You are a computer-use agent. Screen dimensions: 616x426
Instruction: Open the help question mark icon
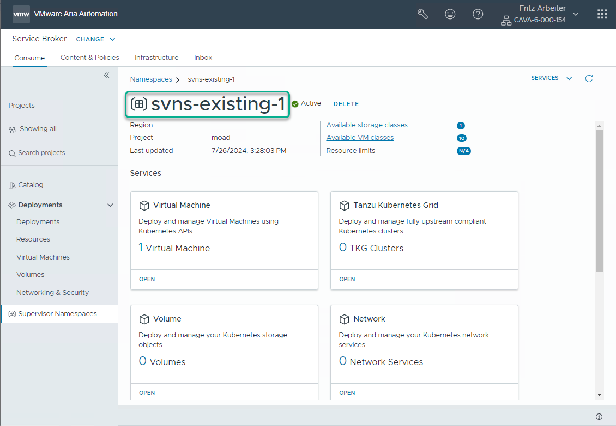point(478,14)
